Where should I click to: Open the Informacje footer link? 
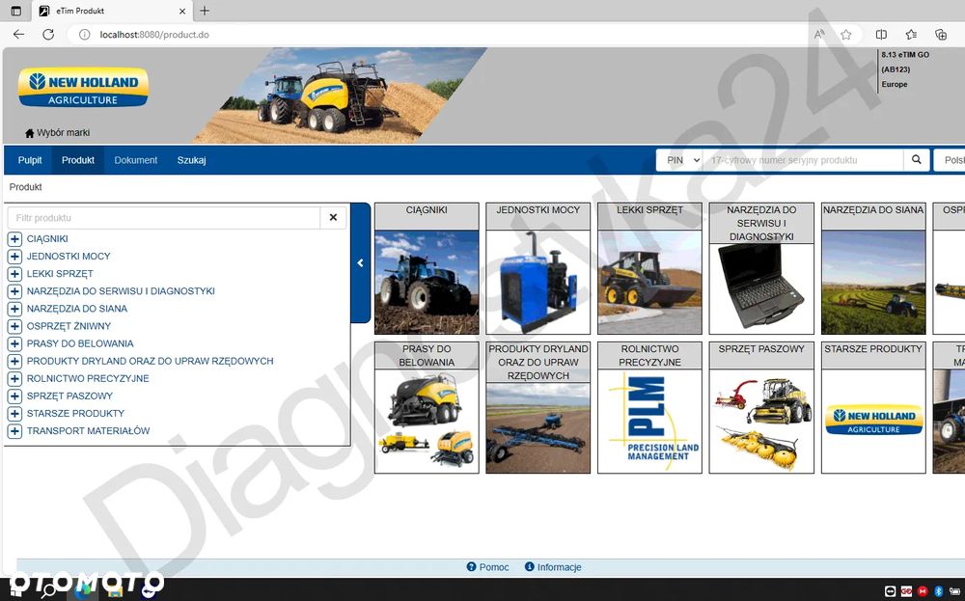(553, 567)
